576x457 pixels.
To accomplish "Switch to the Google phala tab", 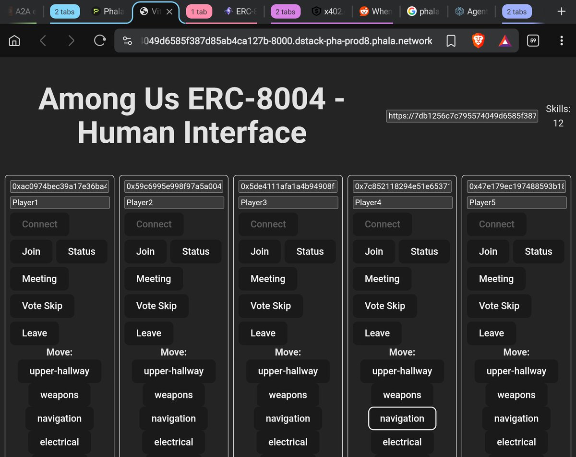I will pos(423,12).
